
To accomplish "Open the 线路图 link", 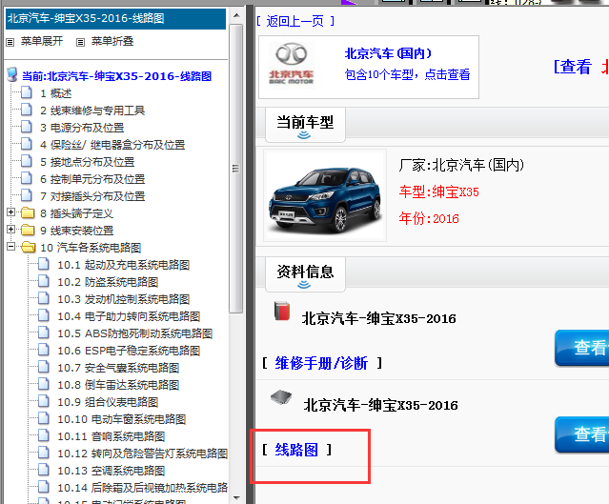I will pyautogui.click(x=296, y=450).
